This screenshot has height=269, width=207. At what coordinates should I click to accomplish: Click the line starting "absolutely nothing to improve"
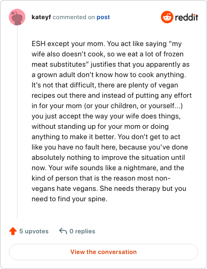point(108,158)
